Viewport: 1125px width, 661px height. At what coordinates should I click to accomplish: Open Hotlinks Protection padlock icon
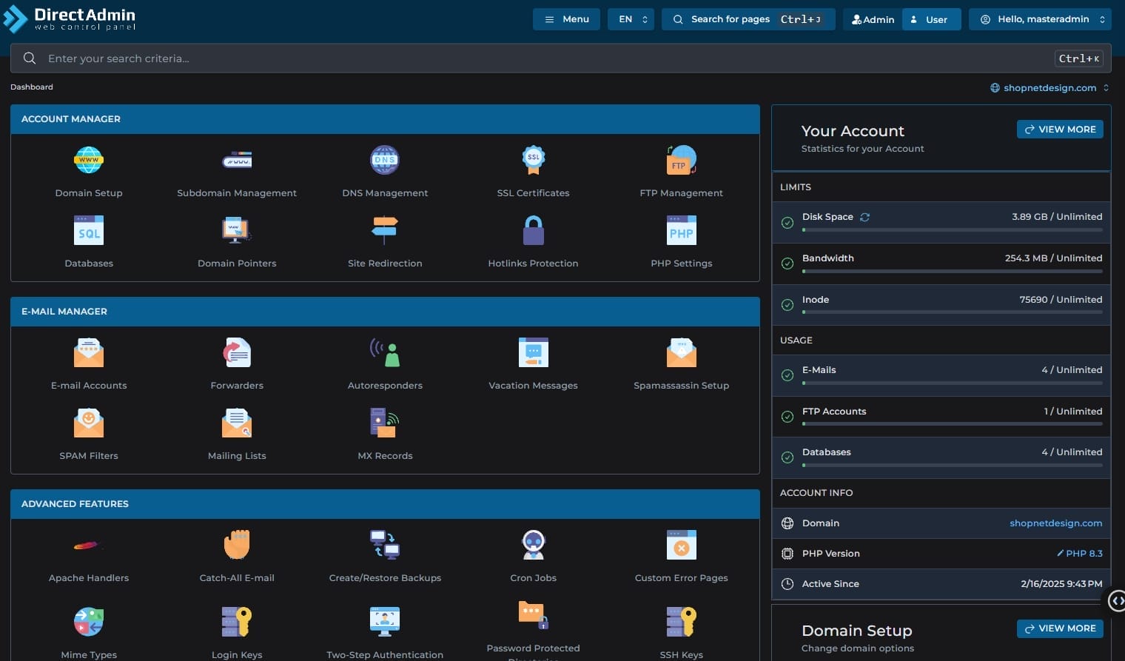pyautogui.click(x=533, y=231)
